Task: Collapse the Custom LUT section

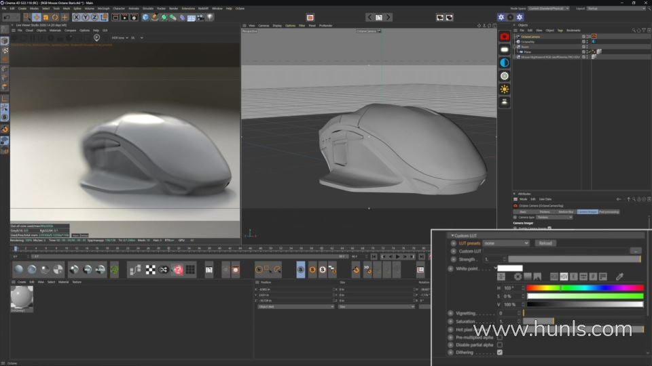Action: point(452,235)
